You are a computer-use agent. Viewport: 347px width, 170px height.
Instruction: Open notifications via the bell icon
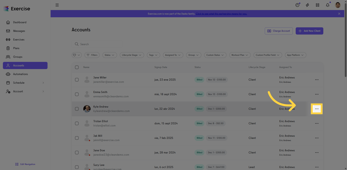327,5
